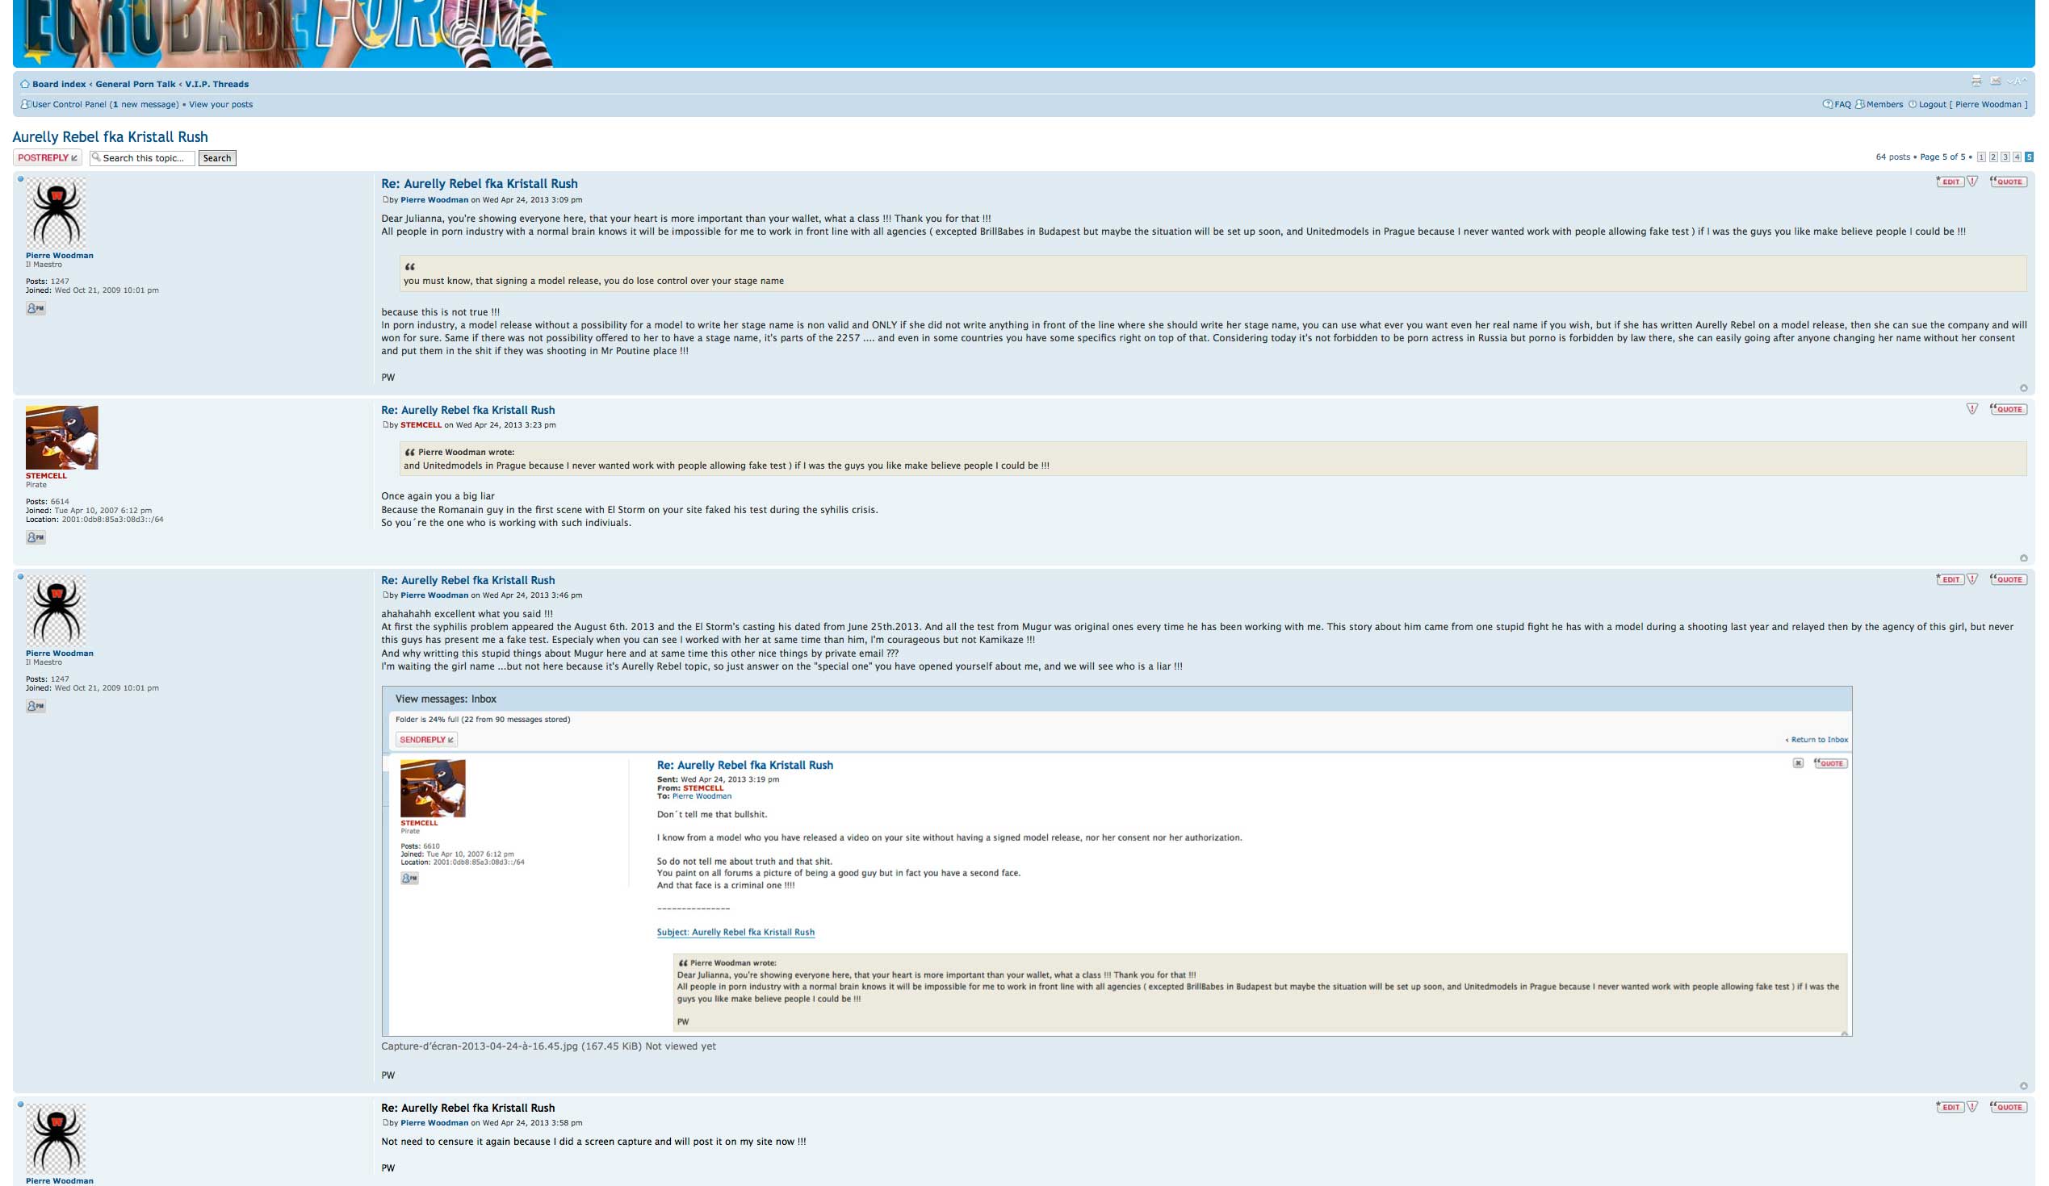Open General Porn Talk breadcrumb
Image resolution: width=2049 pixels, height=1186 pixels.
[x=135, y=85]
